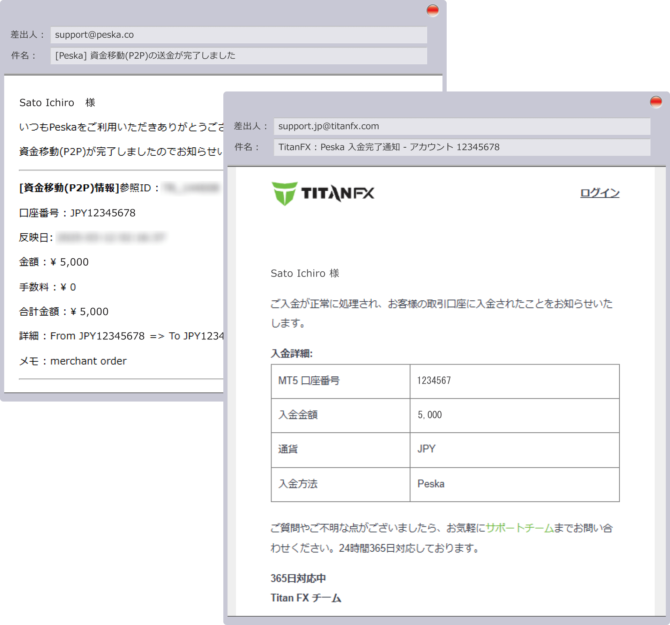Click the [資金移動(P2P)情報] heading

69,188
